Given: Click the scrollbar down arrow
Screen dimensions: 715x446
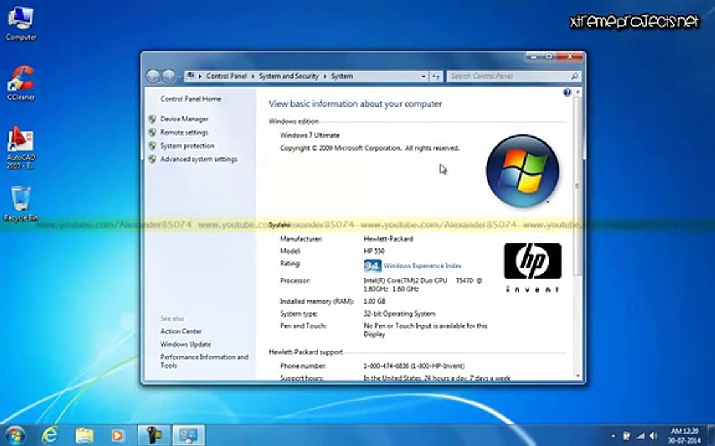Looking at the screenshot, I should tap(578, 376).
